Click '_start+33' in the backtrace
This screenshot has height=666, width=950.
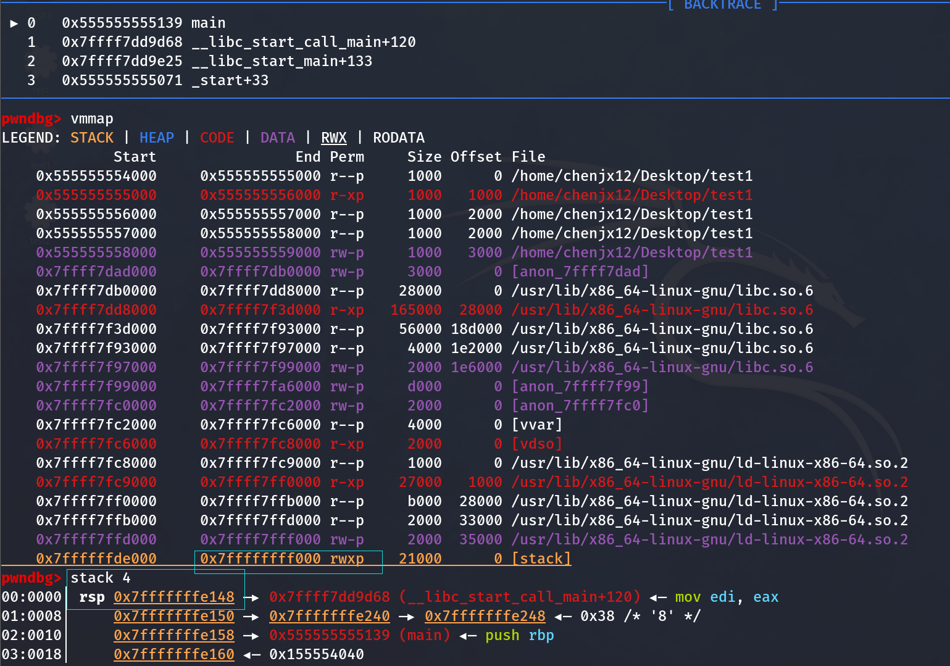(230, 80)
